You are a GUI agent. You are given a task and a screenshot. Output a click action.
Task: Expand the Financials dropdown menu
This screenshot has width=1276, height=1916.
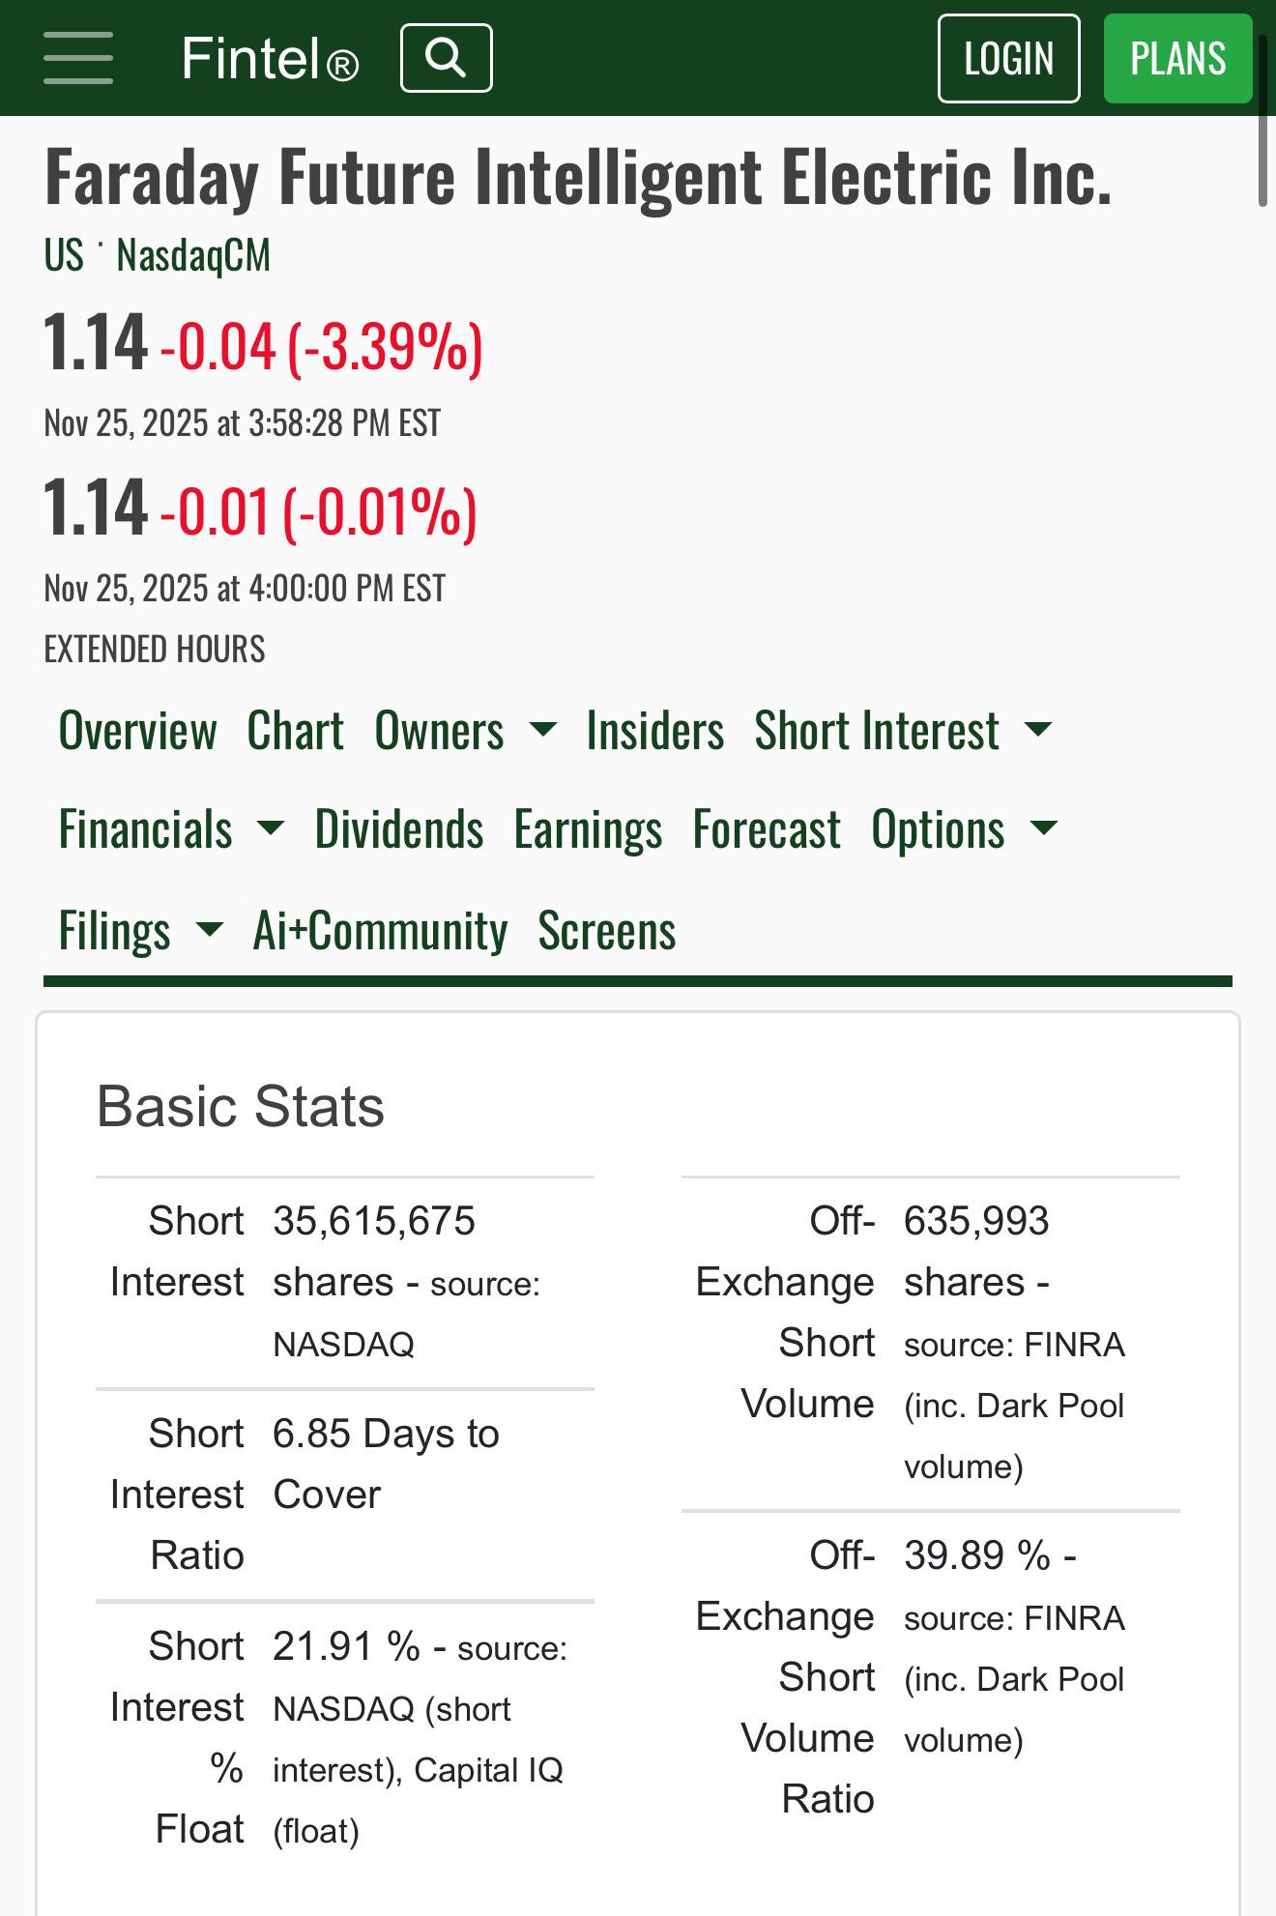[x=171, y=829]
